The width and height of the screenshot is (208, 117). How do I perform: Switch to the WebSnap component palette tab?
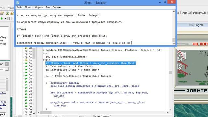(x=186, y=13)
